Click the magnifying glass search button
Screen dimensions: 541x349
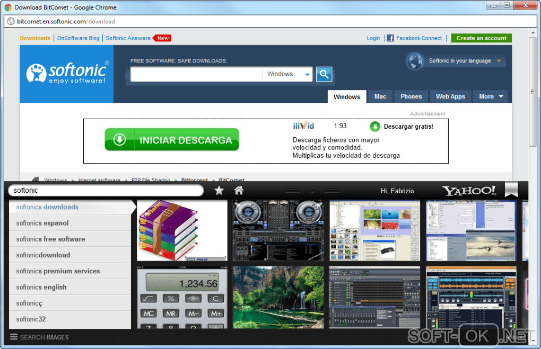click(324, 74)
